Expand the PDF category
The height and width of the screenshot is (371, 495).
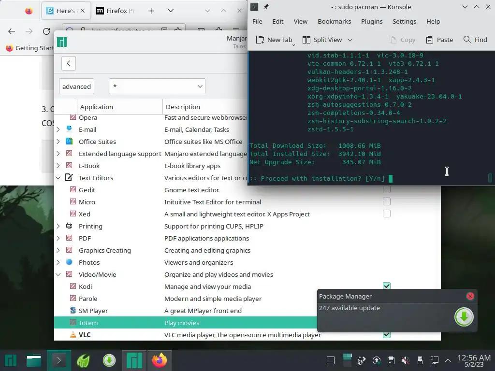pos(58,238)
